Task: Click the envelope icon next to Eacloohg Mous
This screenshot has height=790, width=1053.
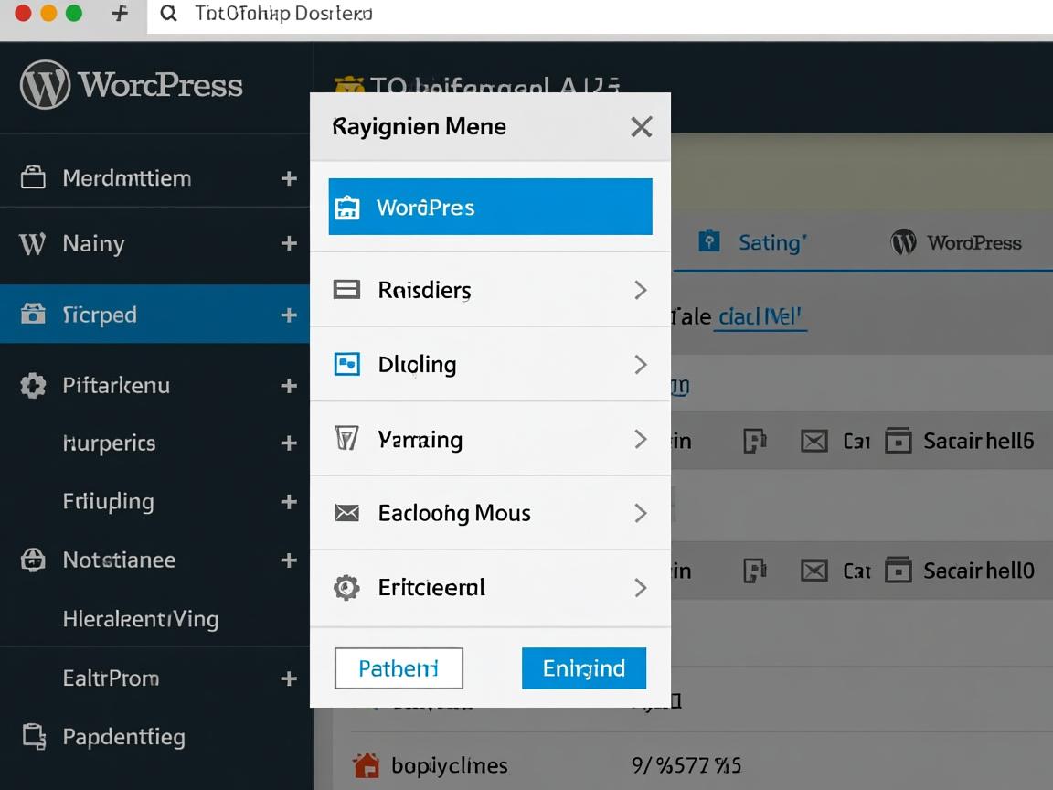Action: tap(346, 513)
